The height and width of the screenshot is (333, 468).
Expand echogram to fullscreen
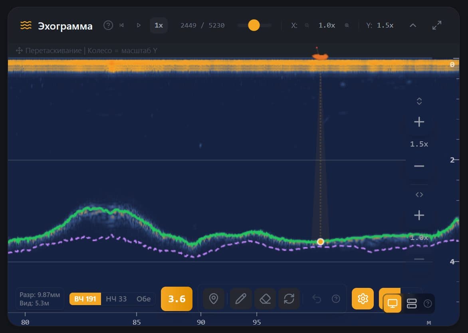click(437, 26)
